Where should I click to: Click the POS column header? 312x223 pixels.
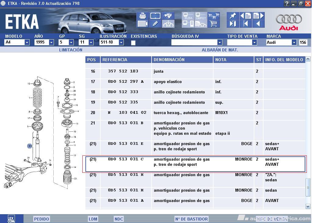coord(92,60)
